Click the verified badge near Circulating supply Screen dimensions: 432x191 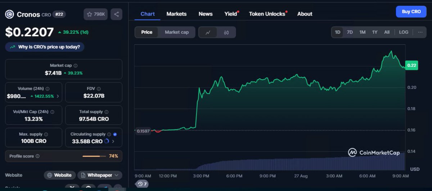[115, 134]
